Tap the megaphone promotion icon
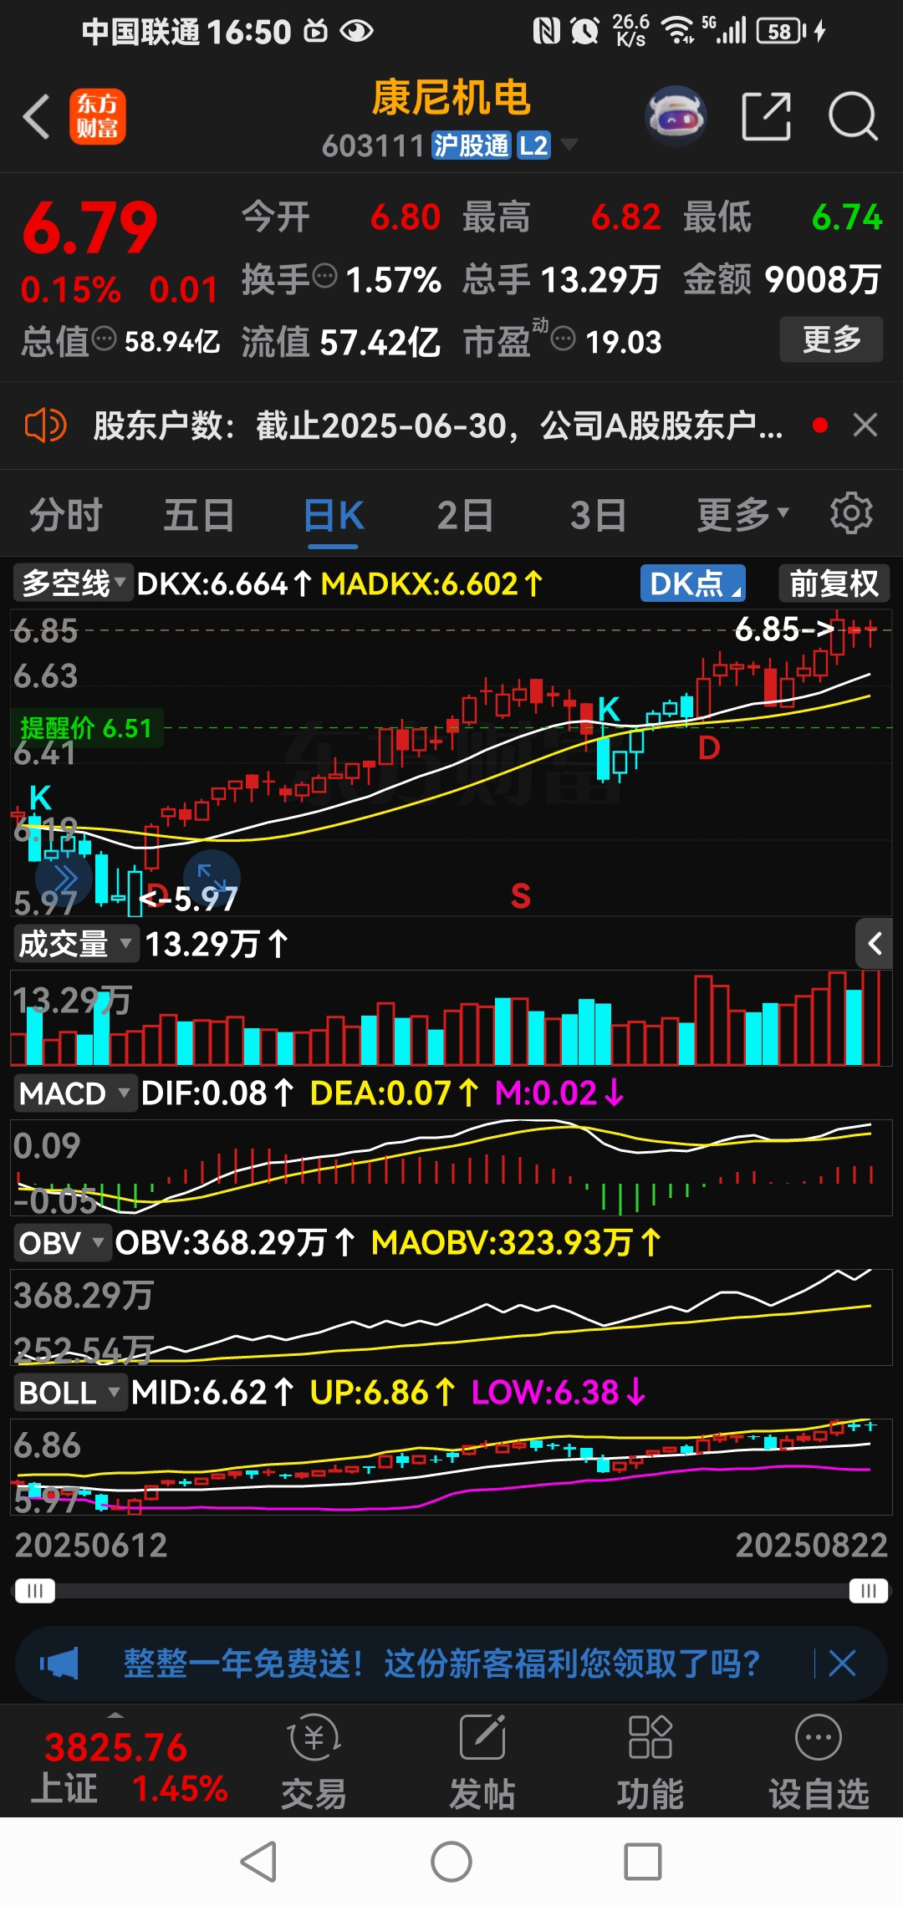Image resolution: width=903 pixels, height=1906 pixels. pyautogui.click(x=59, y=1664)
